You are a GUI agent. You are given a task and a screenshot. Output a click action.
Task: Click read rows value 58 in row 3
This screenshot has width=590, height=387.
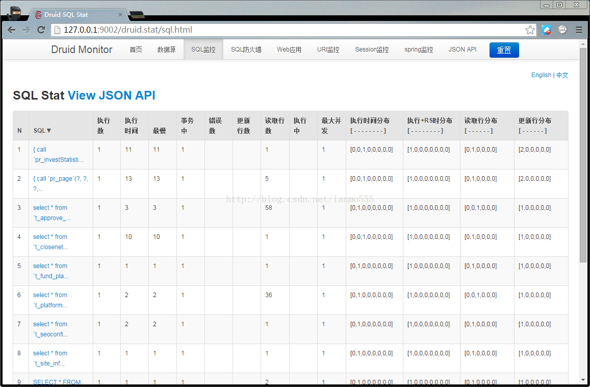click(268, 208)
